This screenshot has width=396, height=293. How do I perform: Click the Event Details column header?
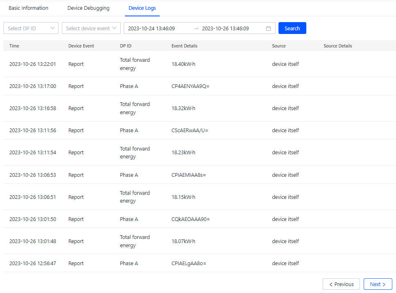(184, 46)
